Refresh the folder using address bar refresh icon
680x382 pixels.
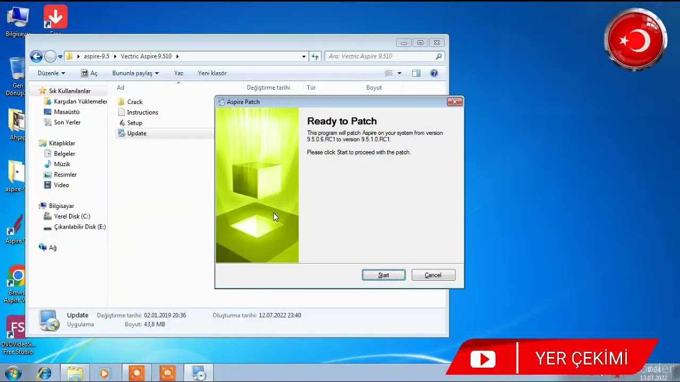tap(315, 56)
